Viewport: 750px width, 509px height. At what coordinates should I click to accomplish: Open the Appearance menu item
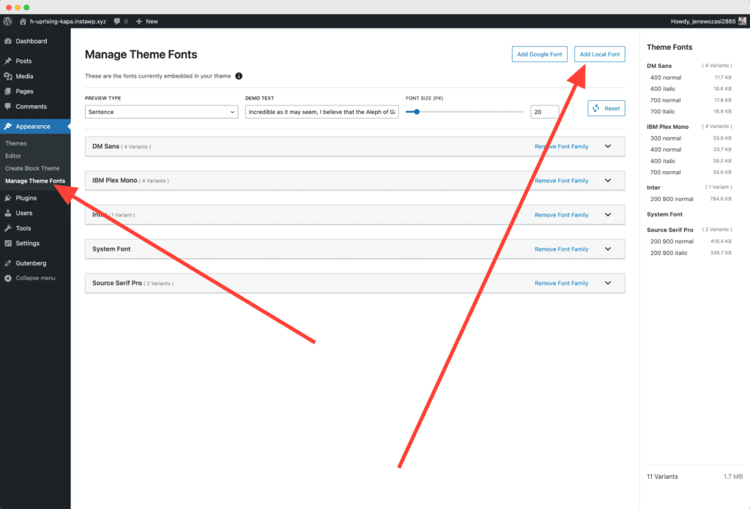[35, 127]
